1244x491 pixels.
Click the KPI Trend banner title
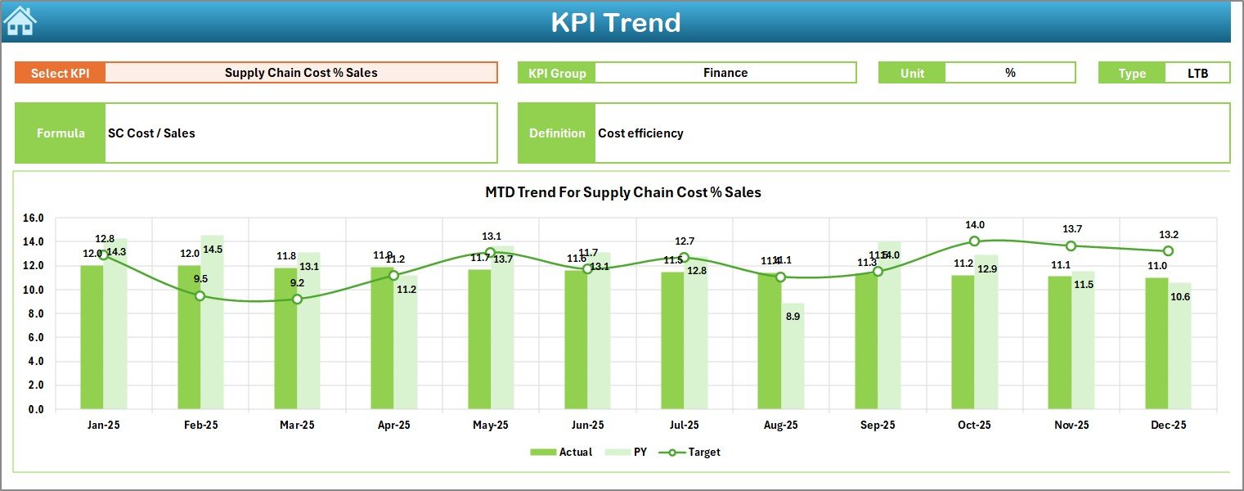click(x=618, y=23)
